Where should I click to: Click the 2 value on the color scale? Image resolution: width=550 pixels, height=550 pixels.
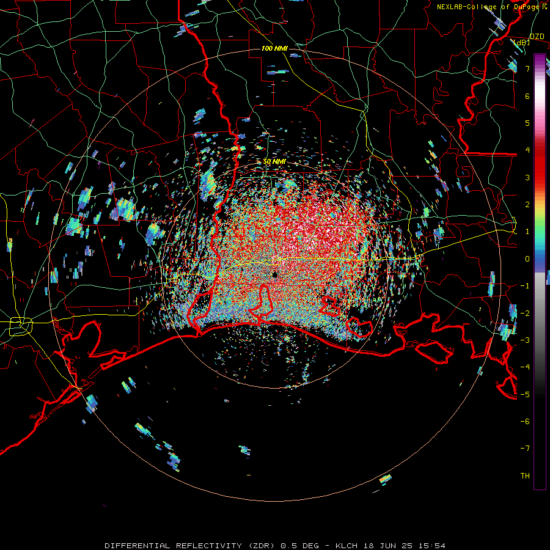[527, 205]
